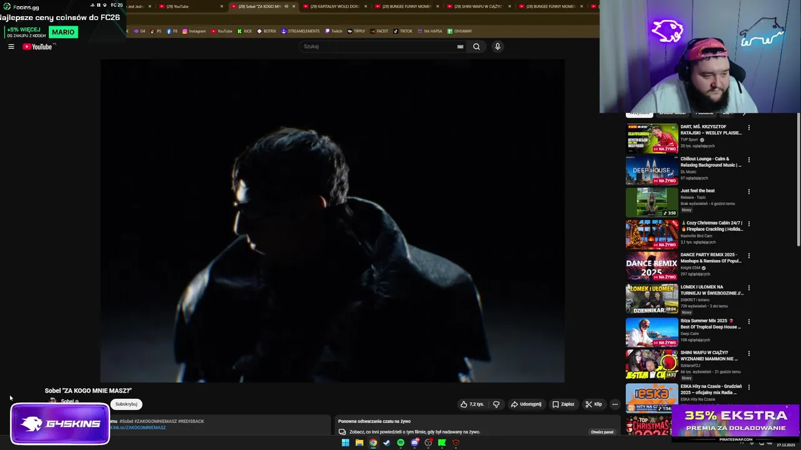
Task: Like the video with thumbs-up 7,2 tys.
Action: [472, 404]
